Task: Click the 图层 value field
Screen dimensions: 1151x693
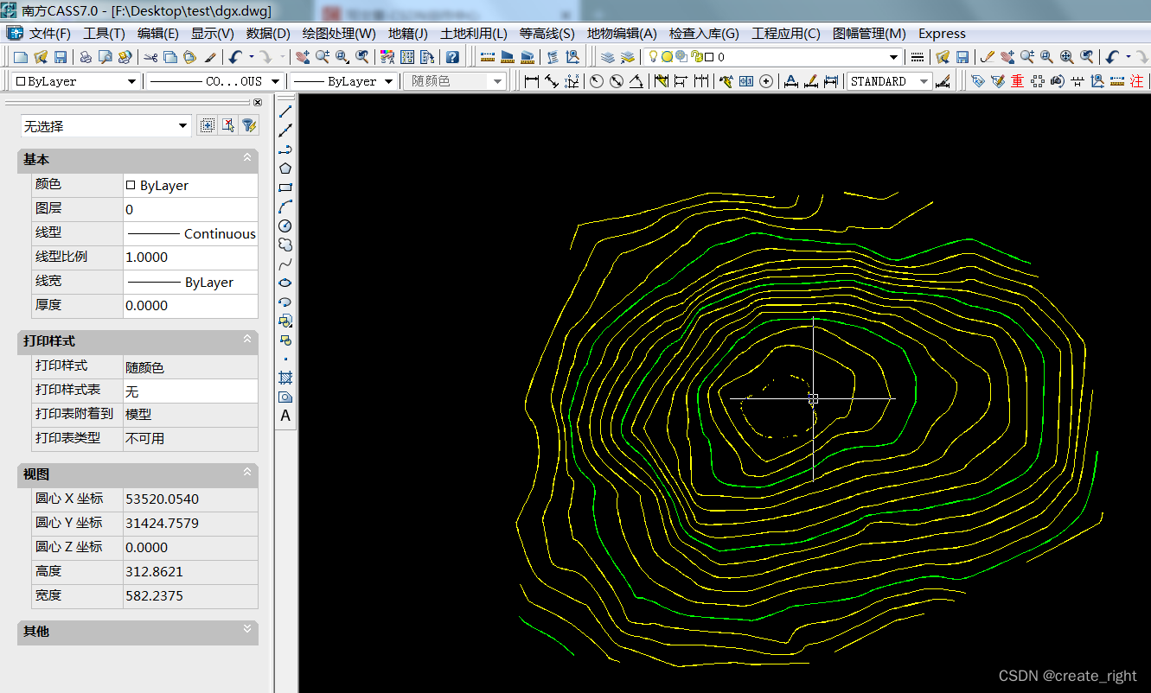Action: click(x=190, y=209)
